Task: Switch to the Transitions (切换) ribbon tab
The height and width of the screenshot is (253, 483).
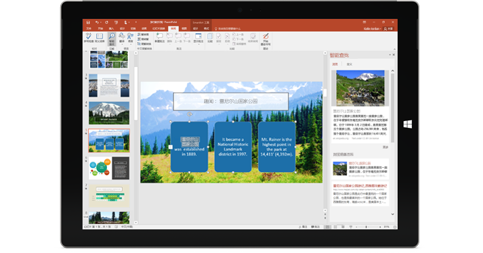Action: (133, 28)
